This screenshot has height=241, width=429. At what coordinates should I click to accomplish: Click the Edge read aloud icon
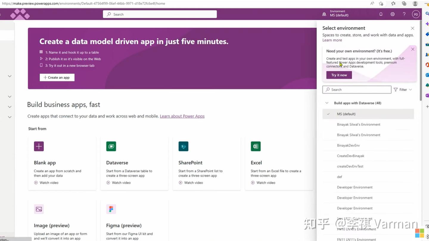[372, 4]
